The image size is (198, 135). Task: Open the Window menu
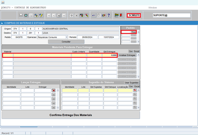click(x=153, y=8)
